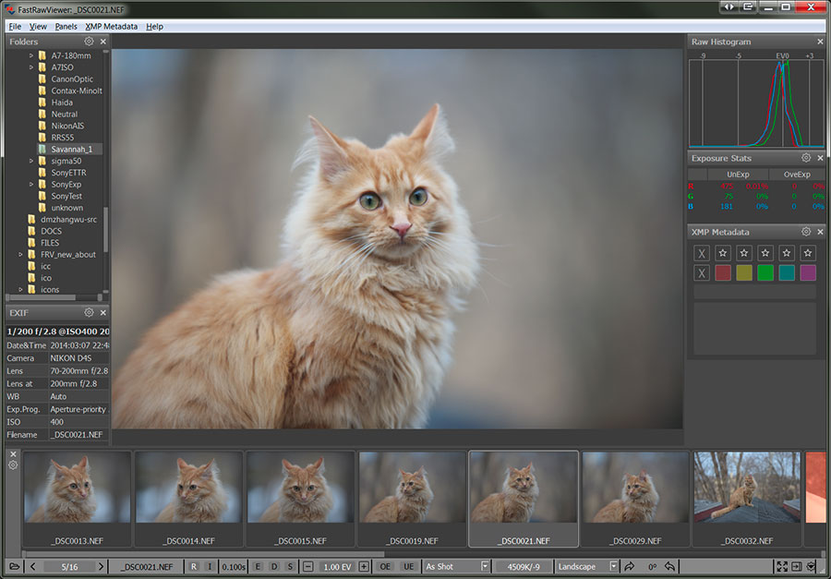Viewport: 831px width, 579px height.
Task: Open the As Shot white balance dropdown
Action: click(457, 566)
